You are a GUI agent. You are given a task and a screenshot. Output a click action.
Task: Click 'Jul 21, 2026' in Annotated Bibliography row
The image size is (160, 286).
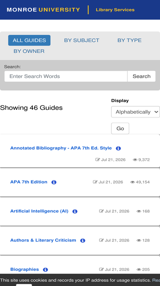(x=113, y=160)
